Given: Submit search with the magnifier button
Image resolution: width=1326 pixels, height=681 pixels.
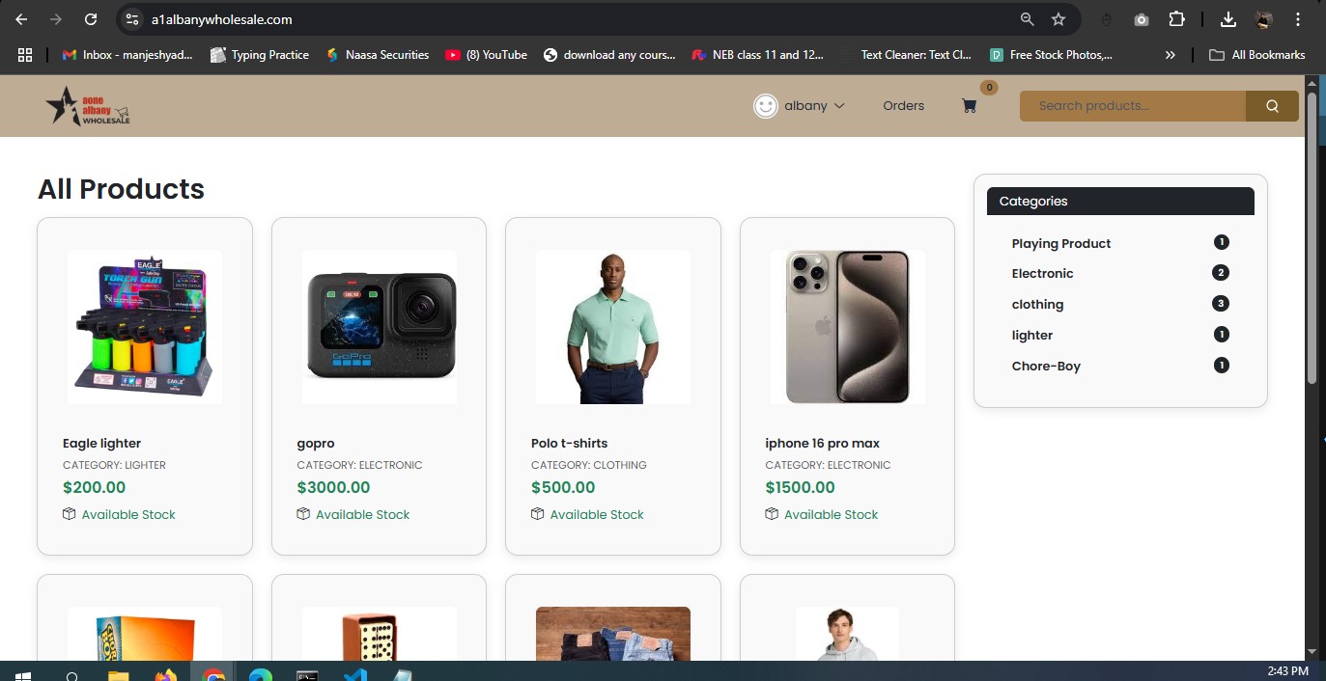Looking at the screenshot, I should point(1272,106).
